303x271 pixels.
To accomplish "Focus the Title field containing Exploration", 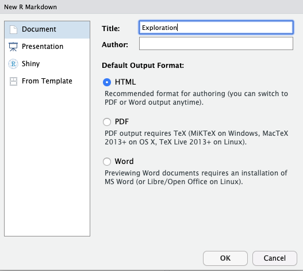I will tap(216, 28).
